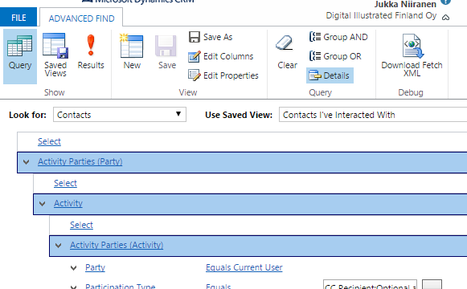Choose Save As in the View group

coord(211,37)
